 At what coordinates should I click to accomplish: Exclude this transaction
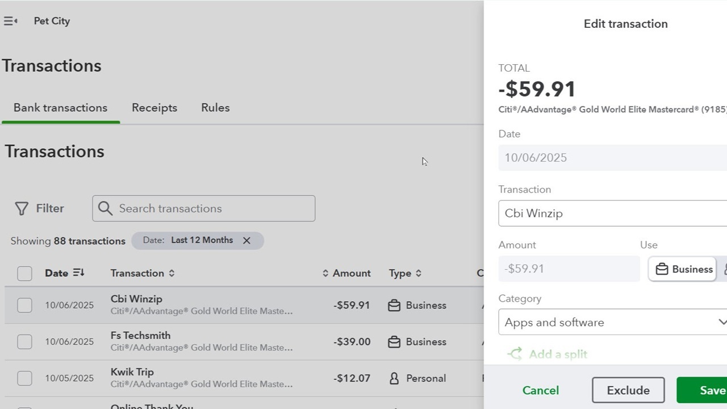coord(628,390)
